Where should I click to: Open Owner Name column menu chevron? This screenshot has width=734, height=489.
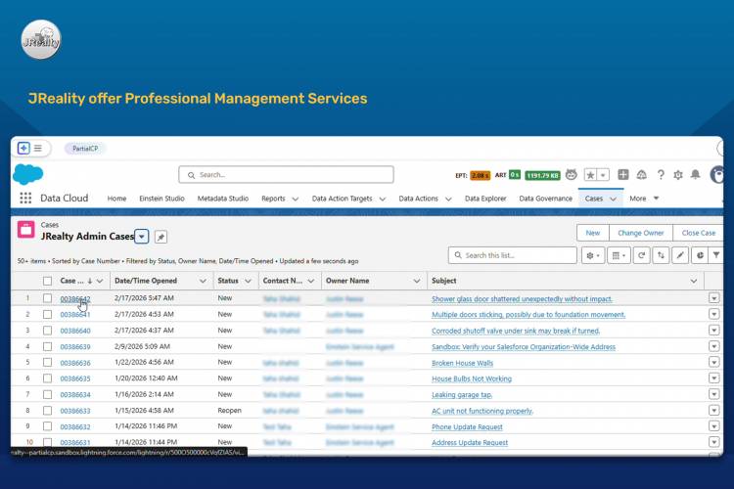[x=417, y=281]
